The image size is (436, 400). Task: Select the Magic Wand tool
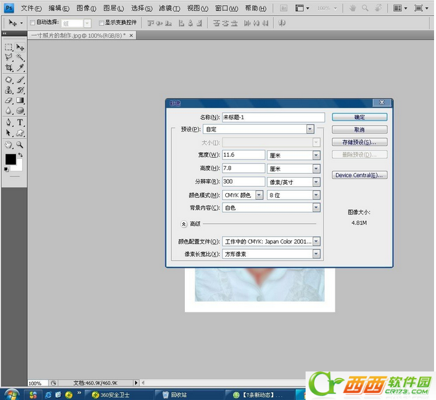20,58
